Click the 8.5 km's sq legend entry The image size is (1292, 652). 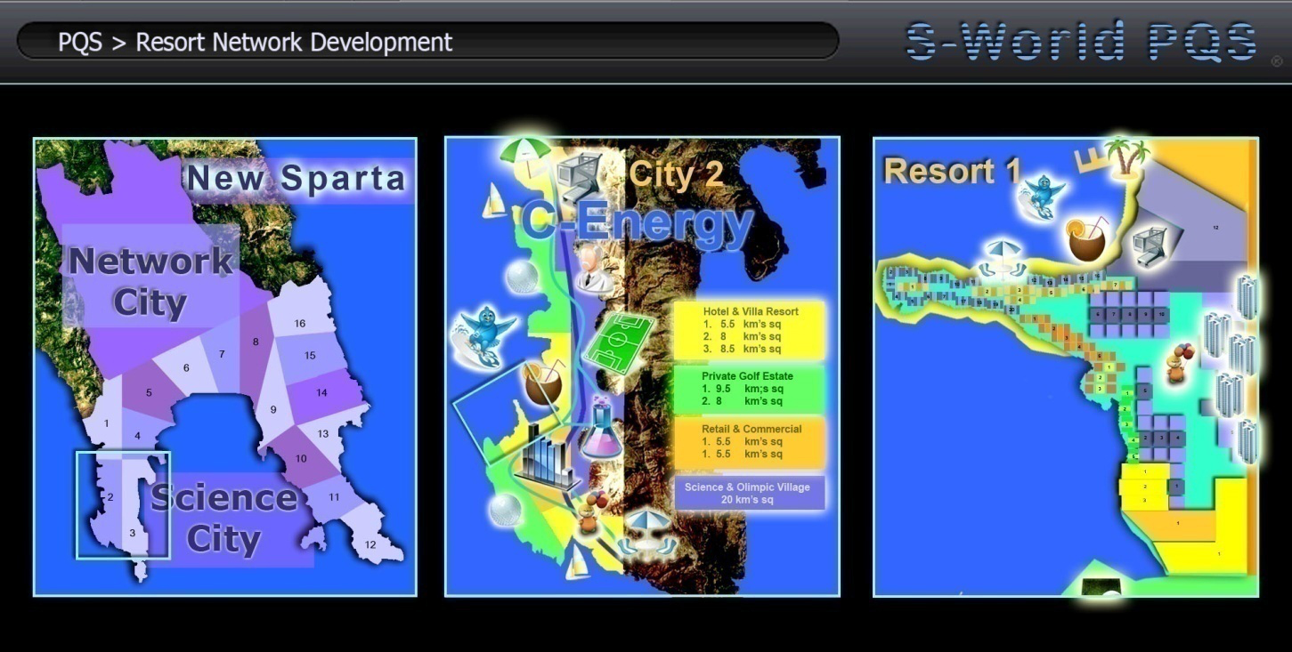[742, 350]
